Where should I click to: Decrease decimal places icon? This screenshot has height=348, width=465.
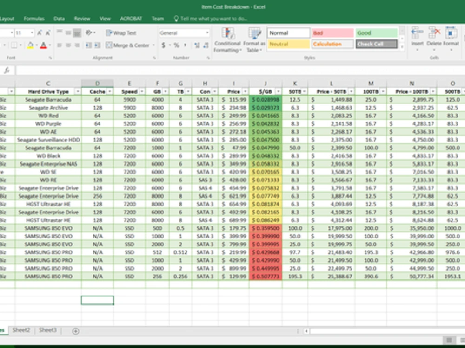[x=206, y=45]
